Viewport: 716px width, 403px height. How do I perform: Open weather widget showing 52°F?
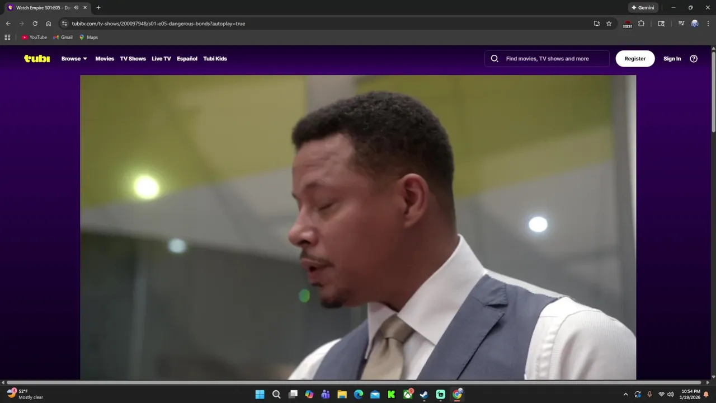25,394
